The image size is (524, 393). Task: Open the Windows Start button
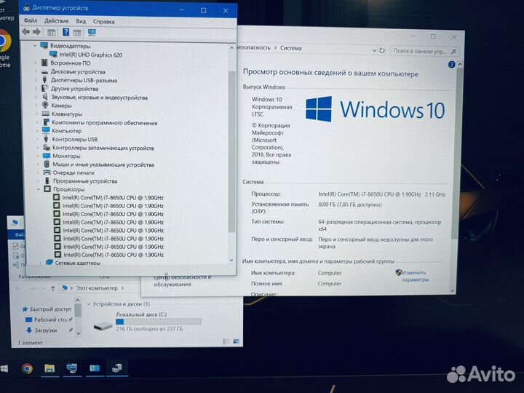click(4, 368)
